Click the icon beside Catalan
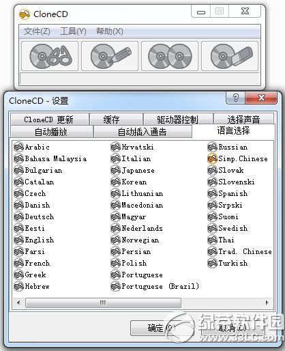 (x=18, y=182)
